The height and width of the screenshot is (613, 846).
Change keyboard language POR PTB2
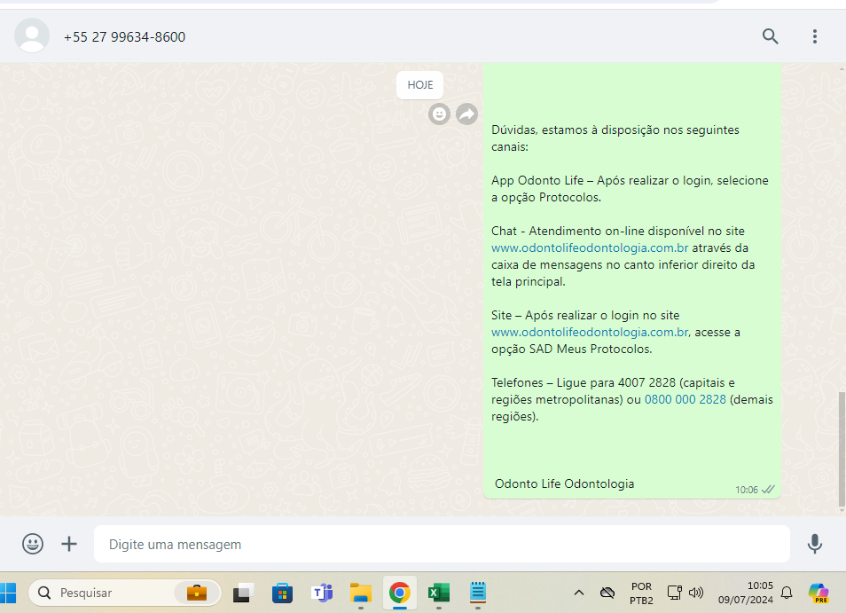click(x=641, y=593)
